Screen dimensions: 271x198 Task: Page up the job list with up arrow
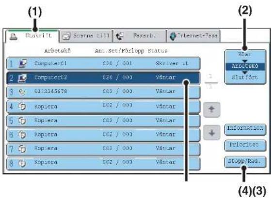[x=212, y=109]
